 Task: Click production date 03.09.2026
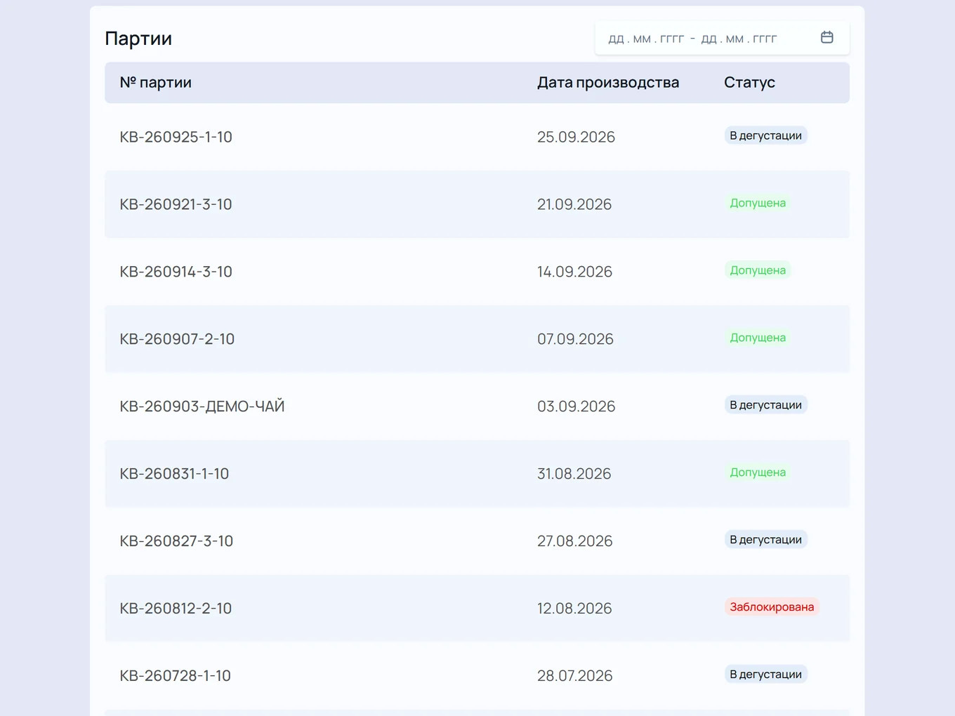(576, 406)
